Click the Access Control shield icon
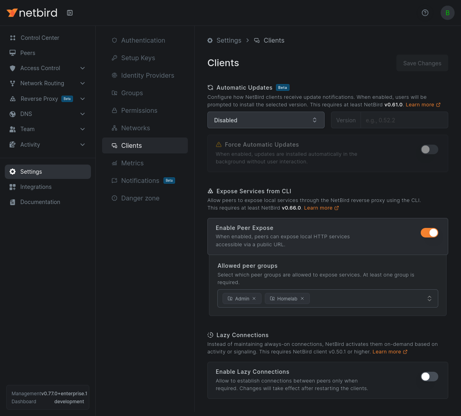The height and width of the screenshot is (416, 461). coord(12,68)
